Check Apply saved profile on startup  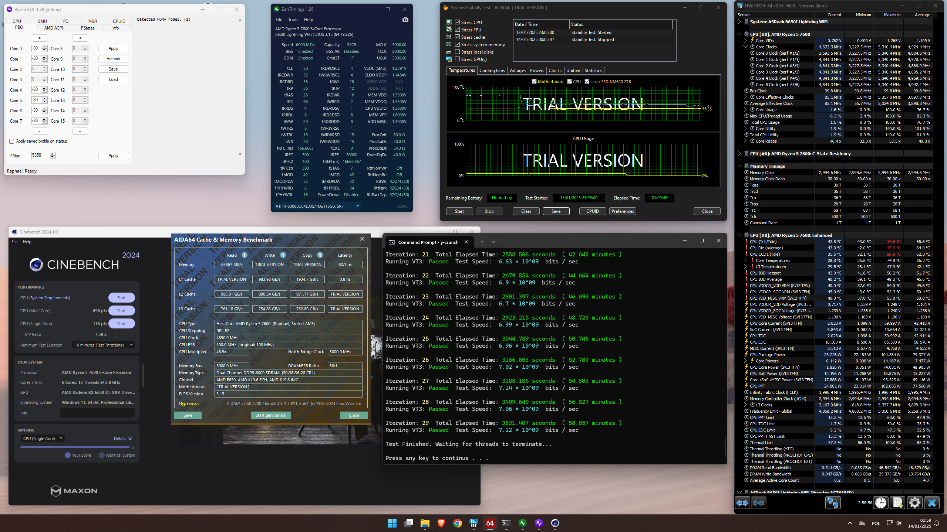pos(12,141)
